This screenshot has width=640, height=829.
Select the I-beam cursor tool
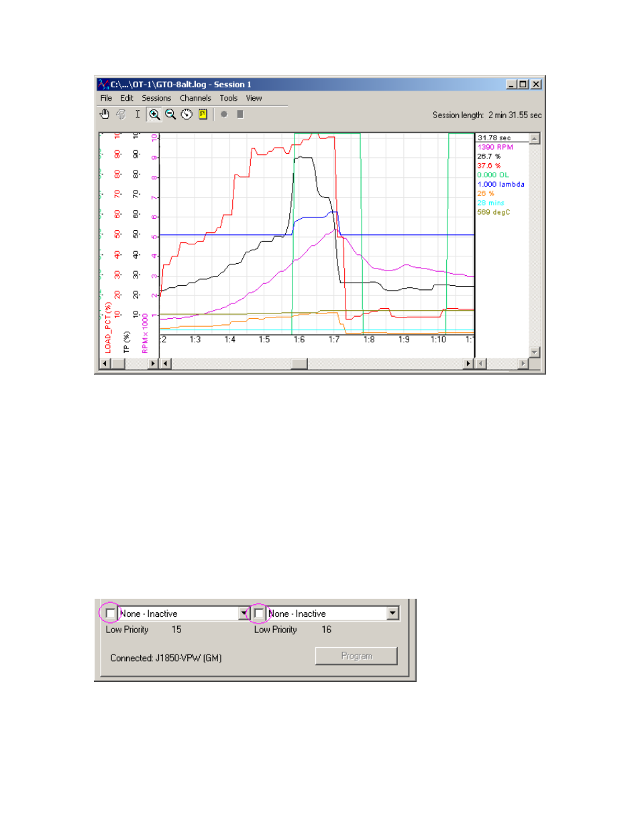coord(138,114)
